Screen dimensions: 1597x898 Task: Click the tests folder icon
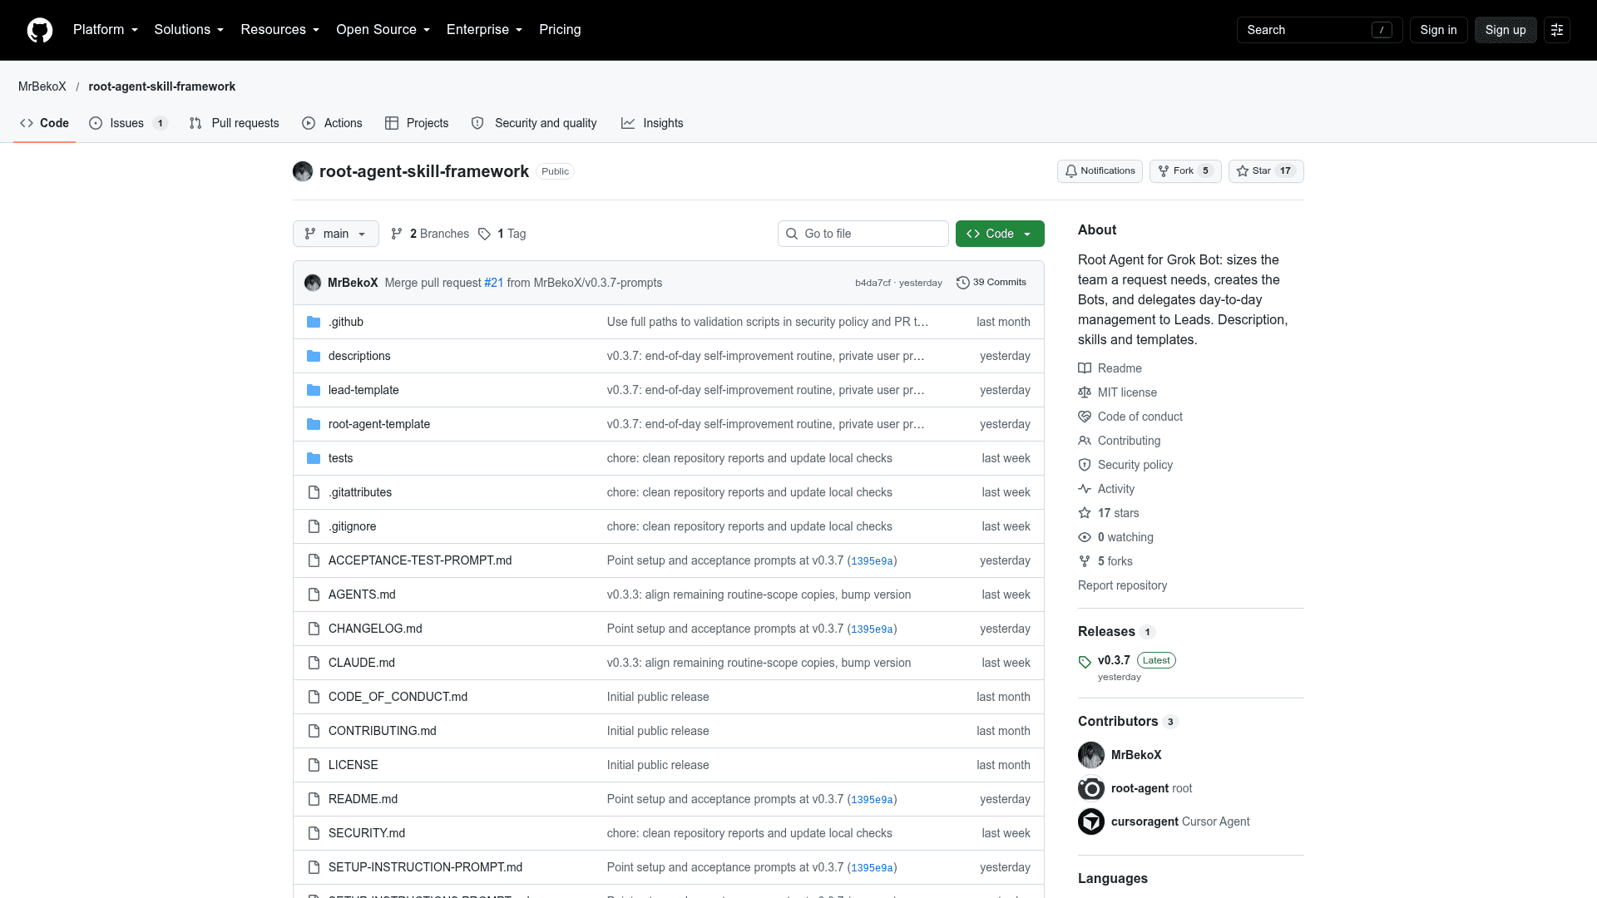[x=314, y=458]
